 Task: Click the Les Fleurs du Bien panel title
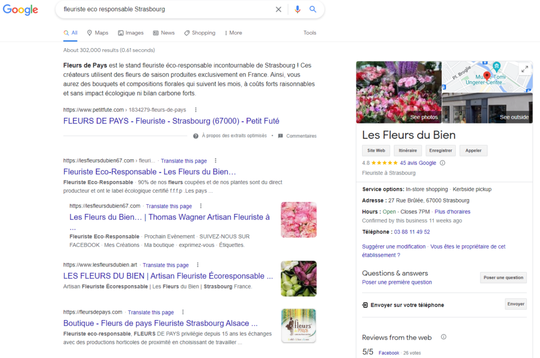pos(409,135)
